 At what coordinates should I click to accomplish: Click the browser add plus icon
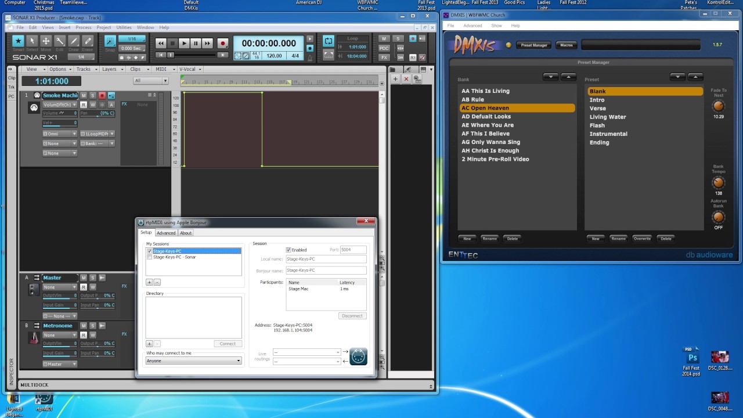click(x=395, y=79)
